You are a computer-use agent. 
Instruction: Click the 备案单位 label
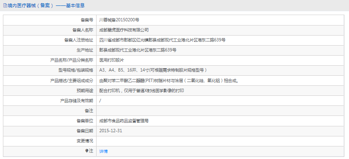(x=85, y=121)
